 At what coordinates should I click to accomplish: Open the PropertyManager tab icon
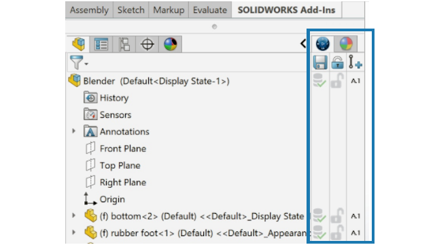(101, 44)
